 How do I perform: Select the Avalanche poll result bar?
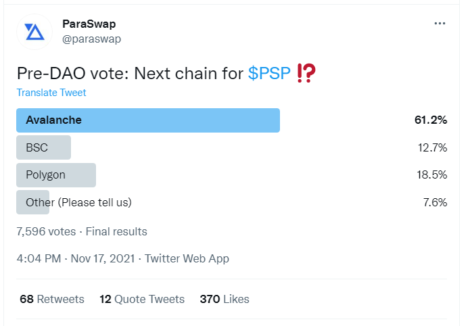(148, 120)
